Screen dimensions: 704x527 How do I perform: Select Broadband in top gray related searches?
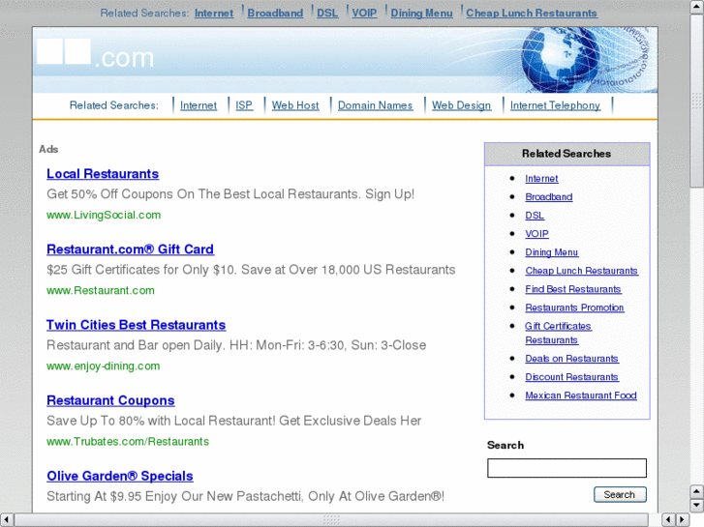click(275, 13)
